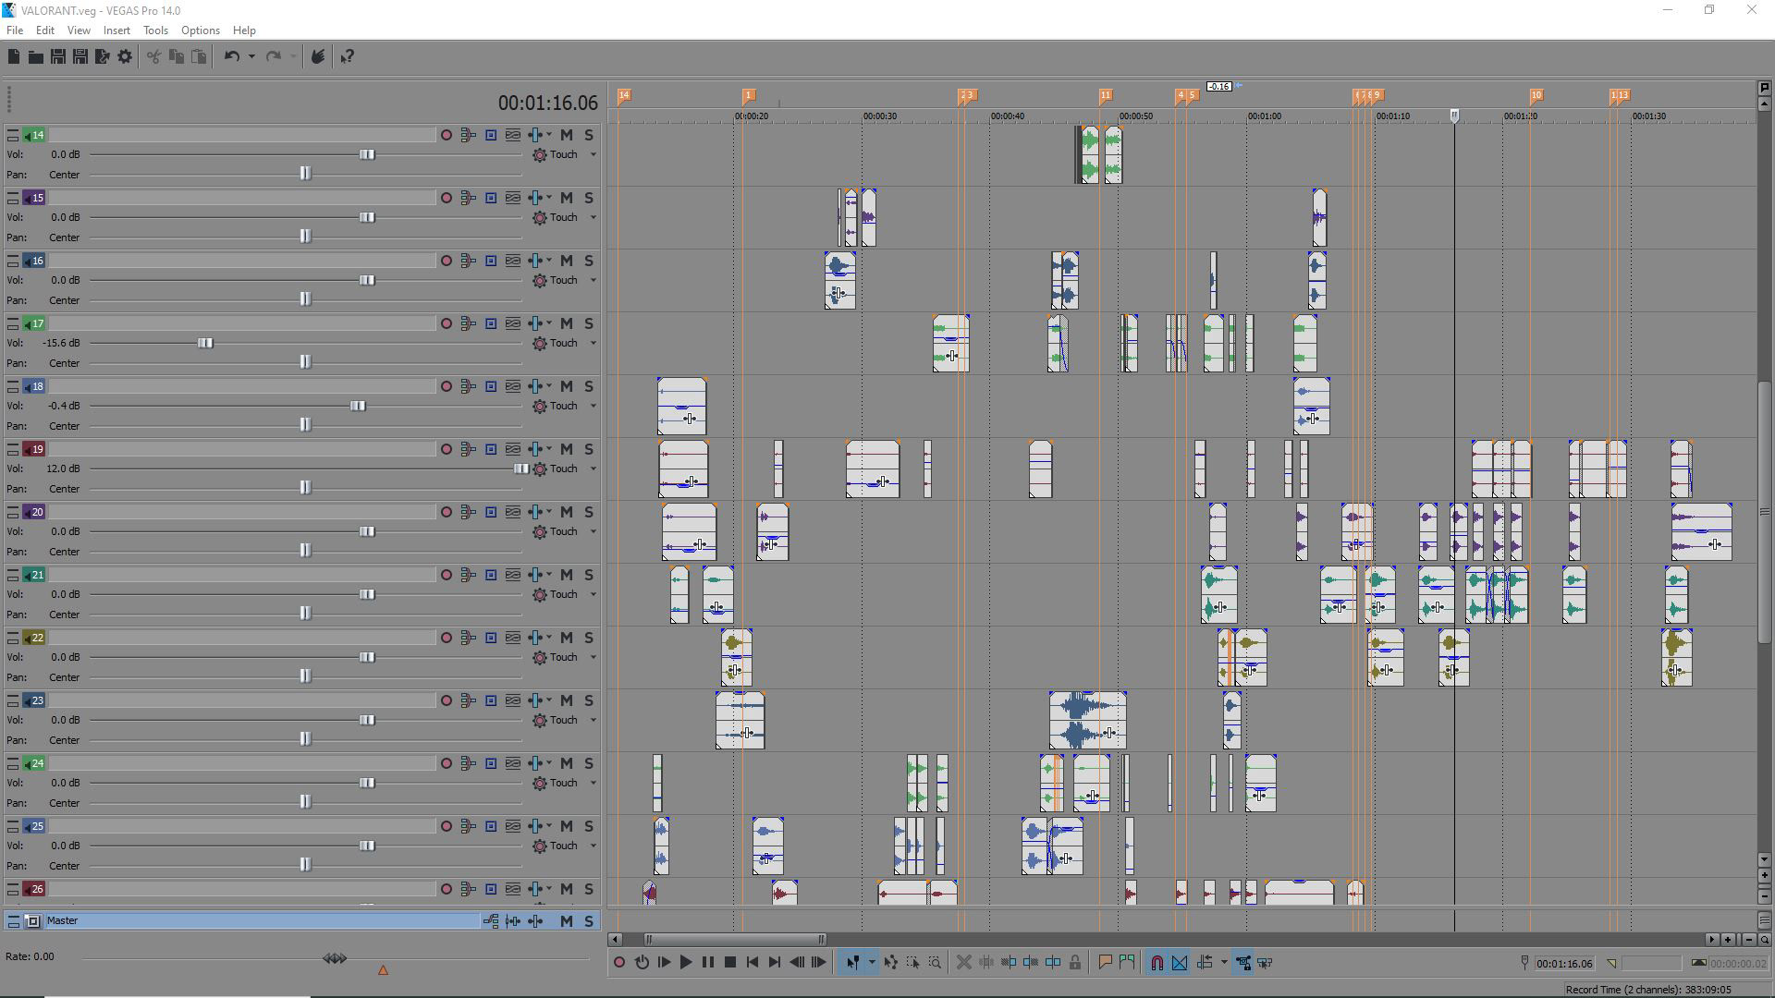
Task: Click the Master bus label
Action: pyautogui.click(x=63, y=920)
